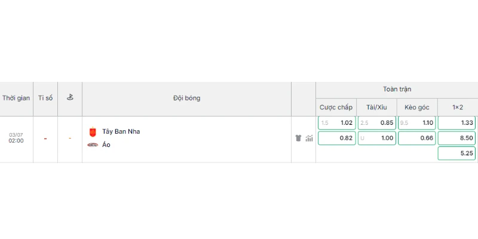Screen dimensions: 478x239
Task: Click the jersey lineup icon
Action: pyautogui.click(x=298, y=139)
